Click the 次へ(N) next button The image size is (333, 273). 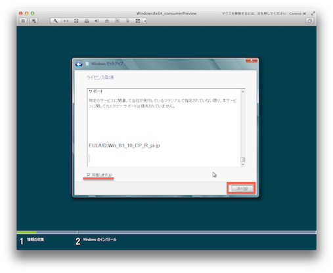click(x=242, y=189)
